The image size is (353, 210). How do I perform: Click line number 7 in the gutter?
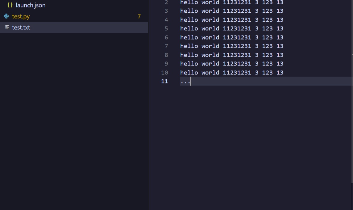point(166,46)
